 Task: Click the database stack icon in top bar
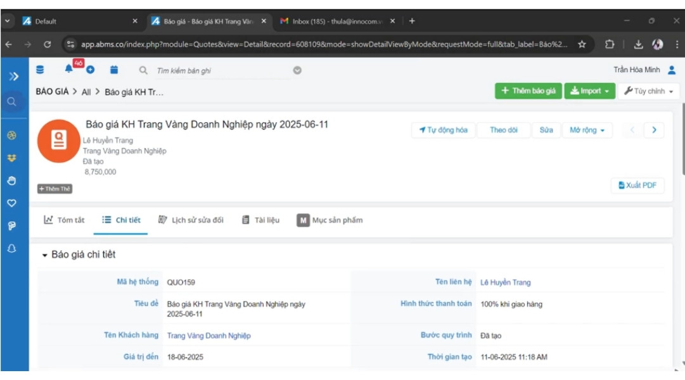[x=41, y=70]
